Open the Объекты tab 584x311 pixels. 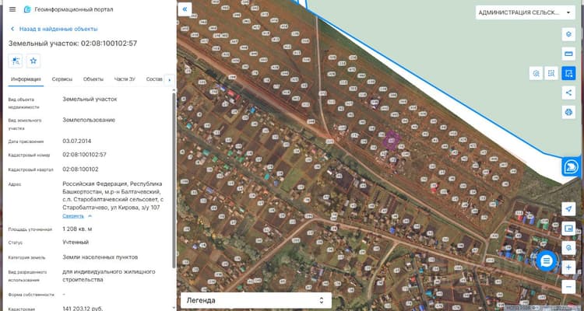(93, 79)
